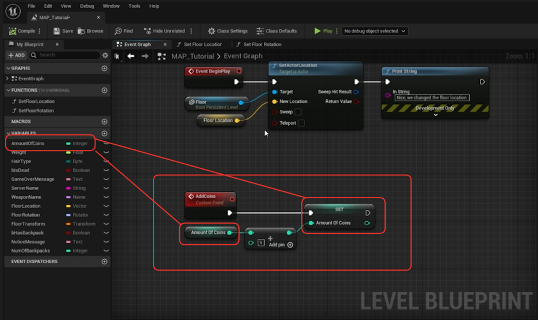538x320 pixels.
Task: Toggle the GameOverMessage variable visibility eye
Action: (106, 179)
